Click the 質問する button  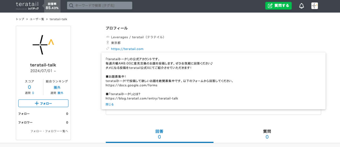tap(279, 6)
